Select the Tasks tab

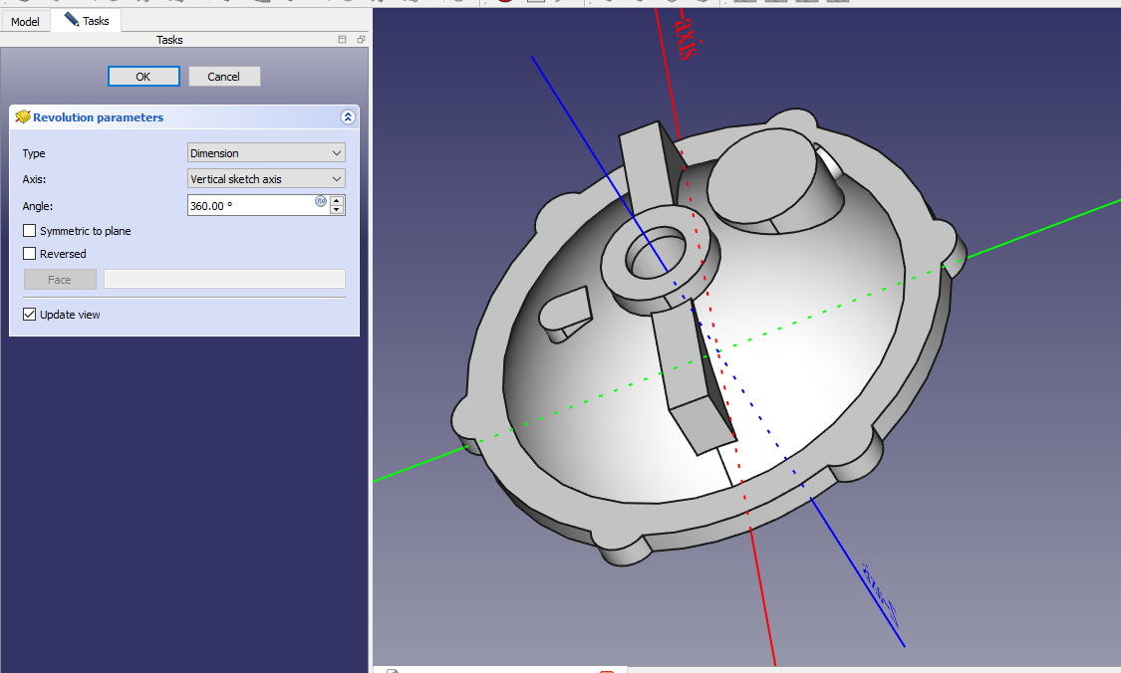click(x=87, y=21)
